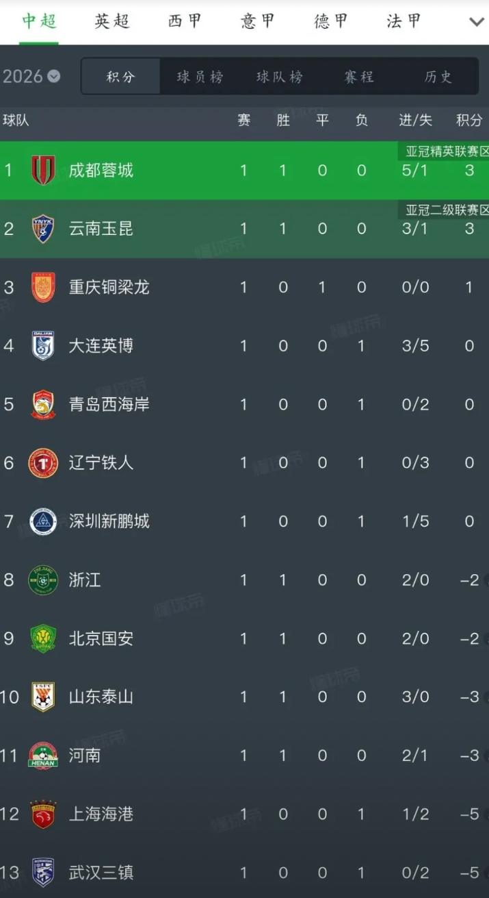Screen dimensions: 489x898
Task: Switch to the 英超 league tab
Action: click(x=112, y=22)
